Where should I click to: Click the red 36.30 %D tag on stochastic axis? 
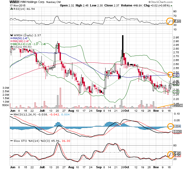(177, 156)
